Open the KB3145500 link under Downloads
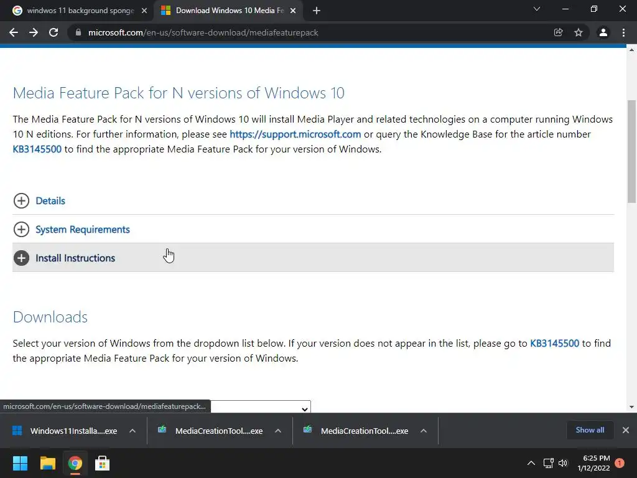637x478 pixels. click(x=554, y=343)
